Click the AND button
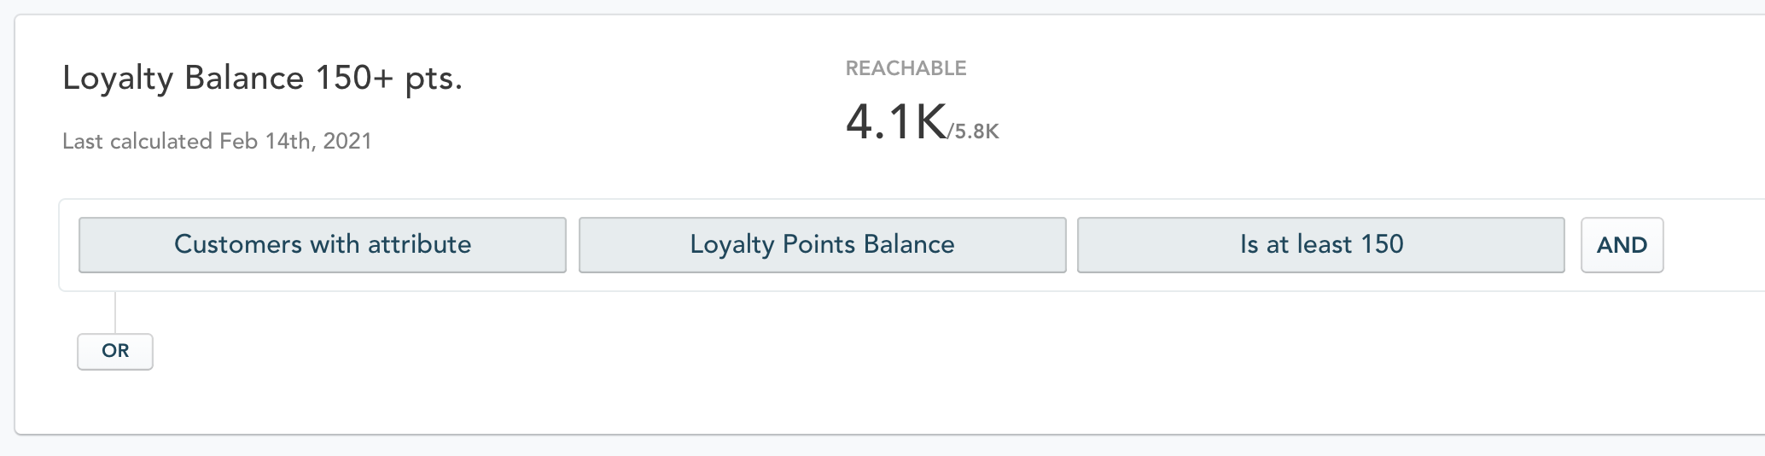 (x=1622, y=245)
